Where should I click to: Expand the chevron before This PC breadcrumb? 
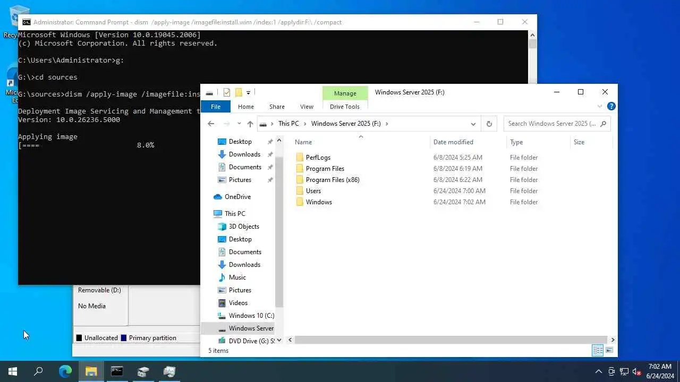(x=273, y=124)
